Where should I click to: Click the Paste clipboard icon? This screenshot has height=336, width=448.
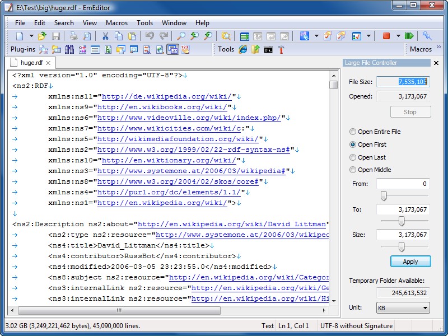click(x=132, y=36)
